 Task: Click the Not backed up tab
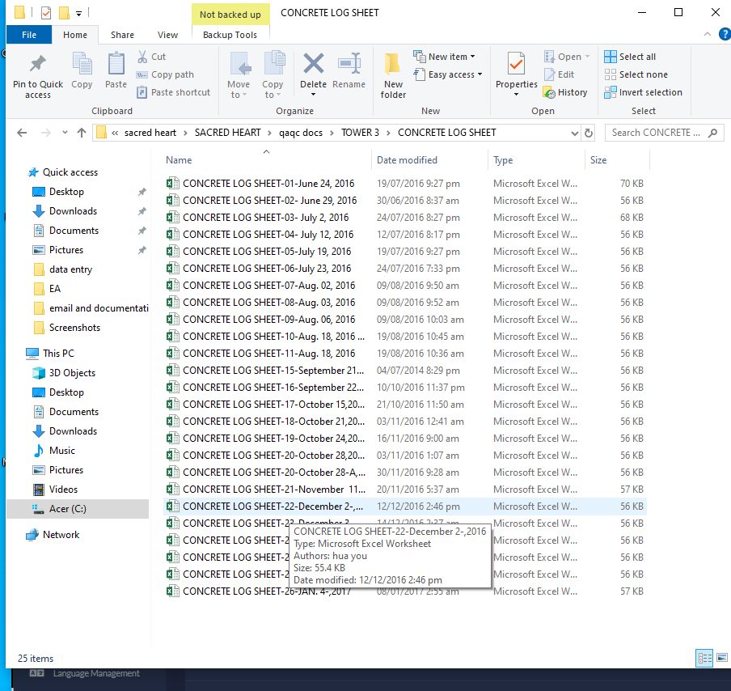pyautogui.click(x=230, y=15)
